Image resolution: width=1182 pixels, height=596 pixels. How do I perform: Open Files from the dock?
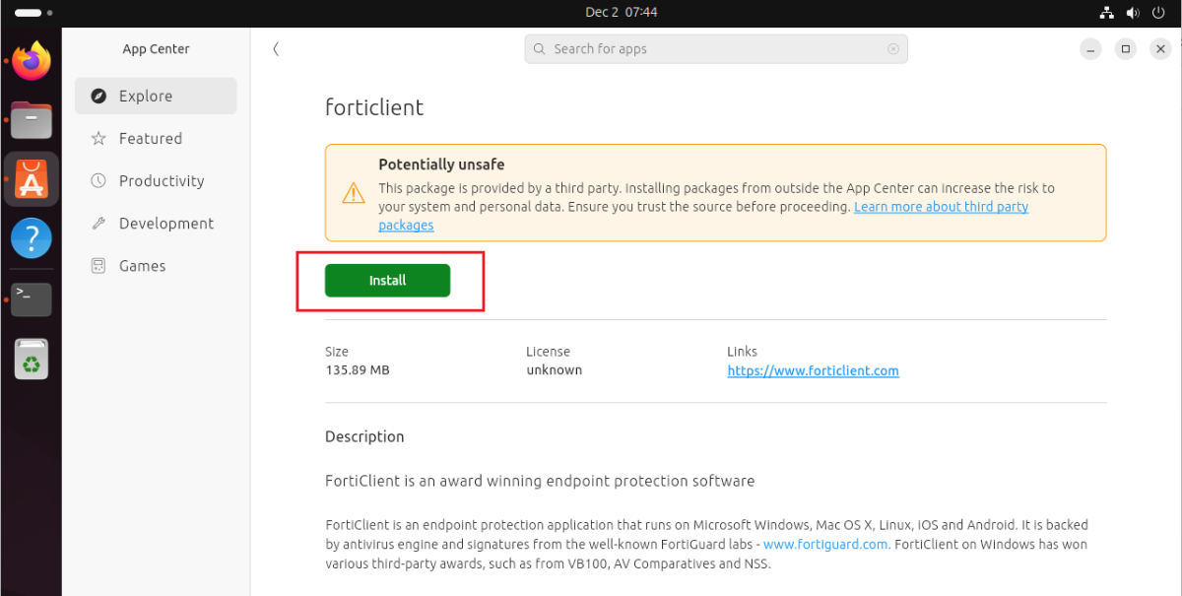pyautogui.click(x=32, y=120)
